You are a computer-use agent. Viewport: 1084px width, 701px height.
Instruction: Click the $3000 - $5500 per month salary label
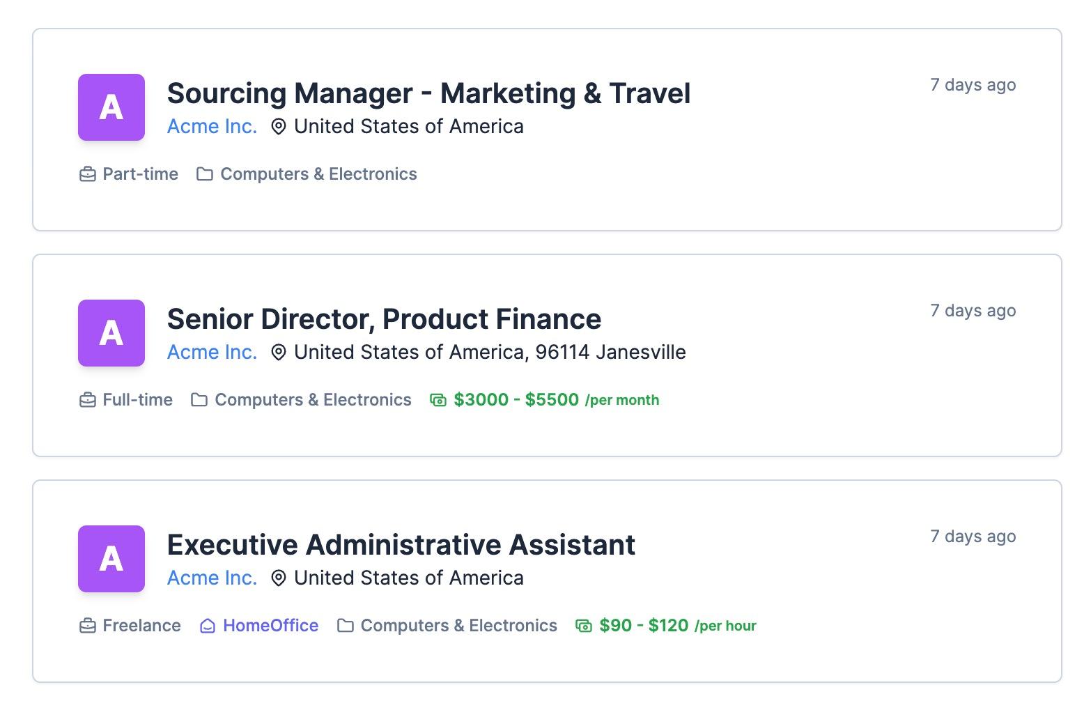(515, 399)
